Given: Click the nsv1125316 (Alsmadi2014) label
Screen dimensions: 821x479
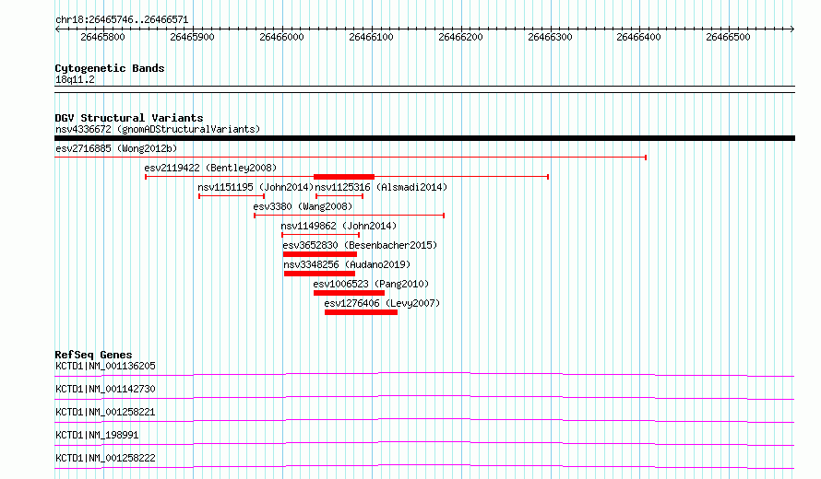Looking at the screenshot, I should coord(381,187).
